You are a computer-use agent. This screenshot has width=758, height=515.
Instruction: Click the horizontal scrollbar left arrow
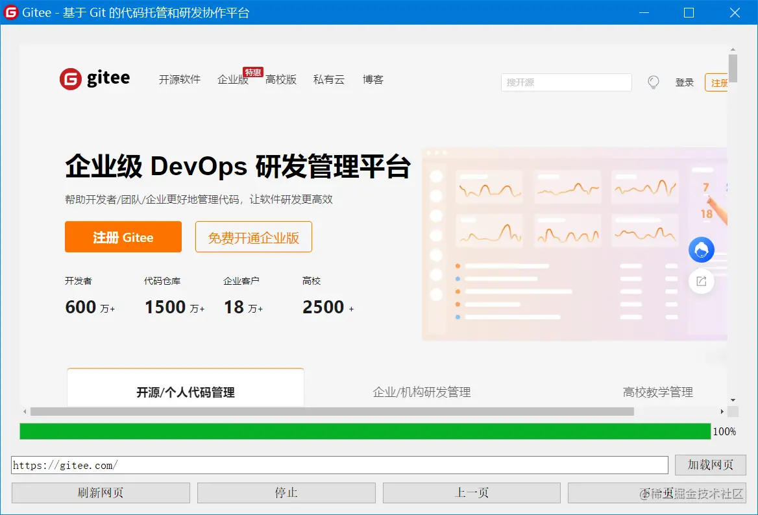point(25,412)
